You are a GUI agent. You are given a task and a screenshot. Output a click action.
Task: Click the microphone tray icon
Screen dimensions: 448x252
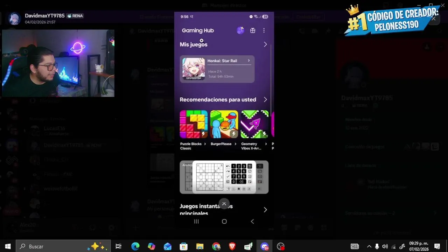[377, 246]
